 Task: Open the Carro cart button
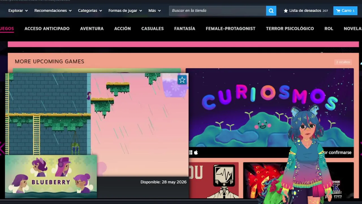point(345,10)
